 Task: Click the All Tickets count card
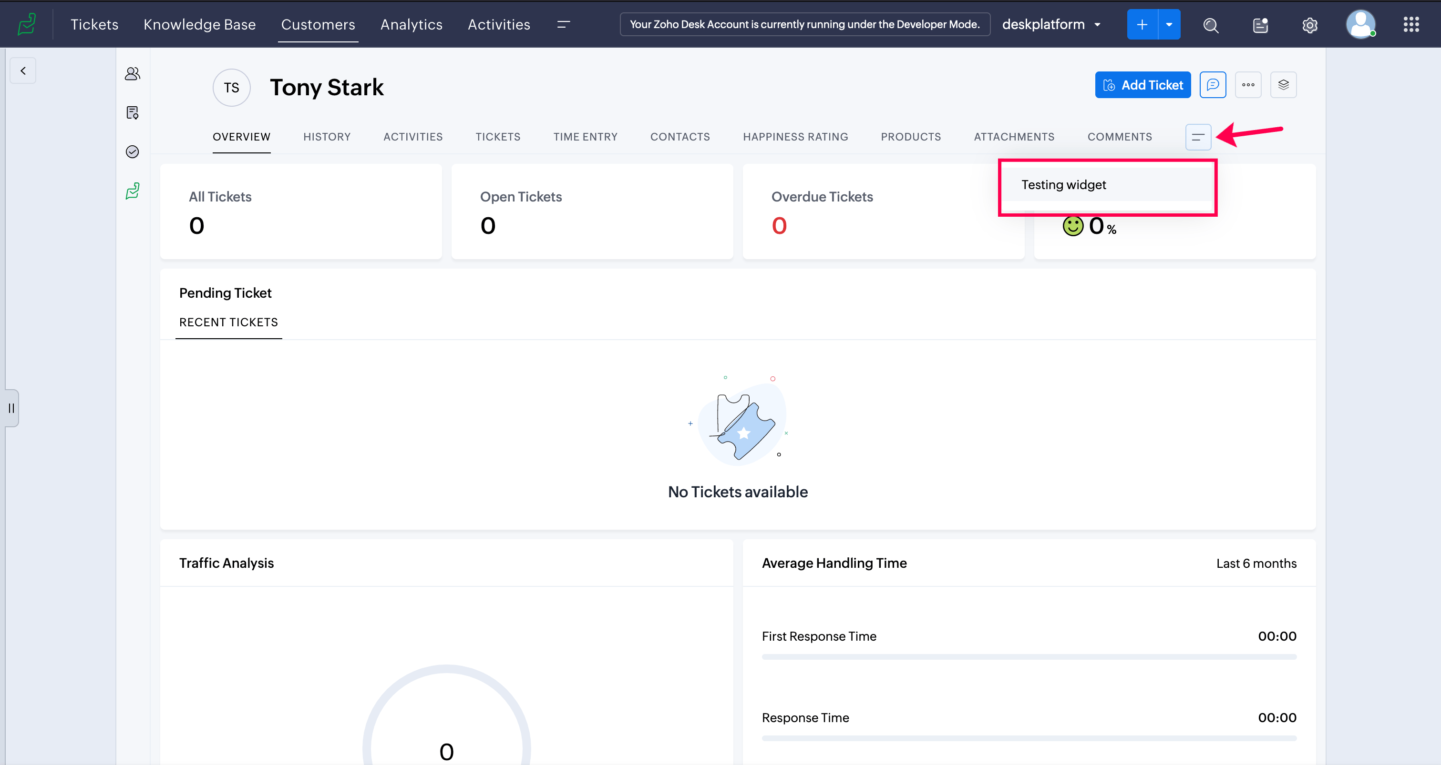[x=301, y=211]
